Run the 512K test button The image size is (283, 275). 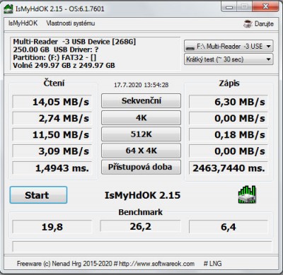(x=141, y=134)
